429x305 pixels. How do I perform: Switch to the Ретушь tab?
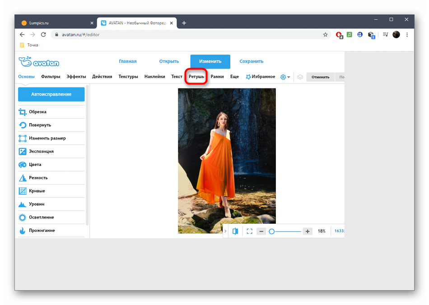196,77
